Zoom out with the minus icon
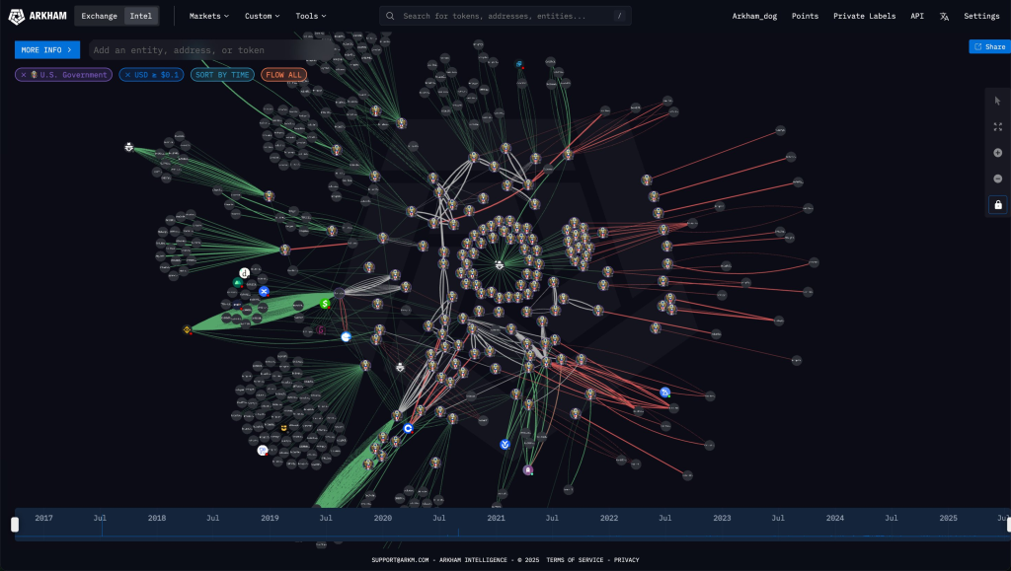 click(x=997, y=178)
